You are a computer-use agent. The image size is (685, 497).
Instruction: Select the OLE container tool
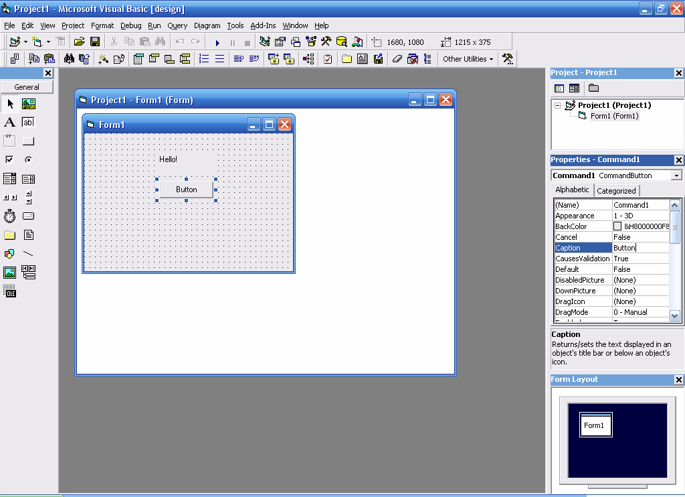(9, 291)
